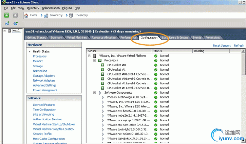Select the Configuration tab
The image size is (246, 144).
pyautogui.click(x=149, y=38)
